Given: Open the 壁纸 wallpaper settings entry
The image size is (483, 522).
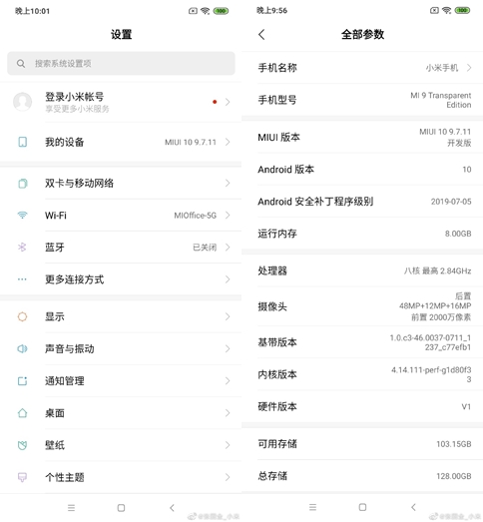Looking at the screenshot, I should coord(121,445).
